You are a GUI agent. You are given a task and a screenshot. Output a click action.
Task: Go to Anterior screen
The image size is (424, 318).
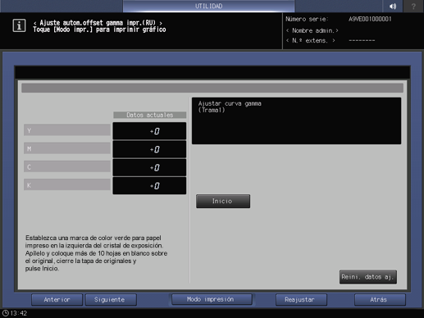pyautogui.click(x=57, y=300)
